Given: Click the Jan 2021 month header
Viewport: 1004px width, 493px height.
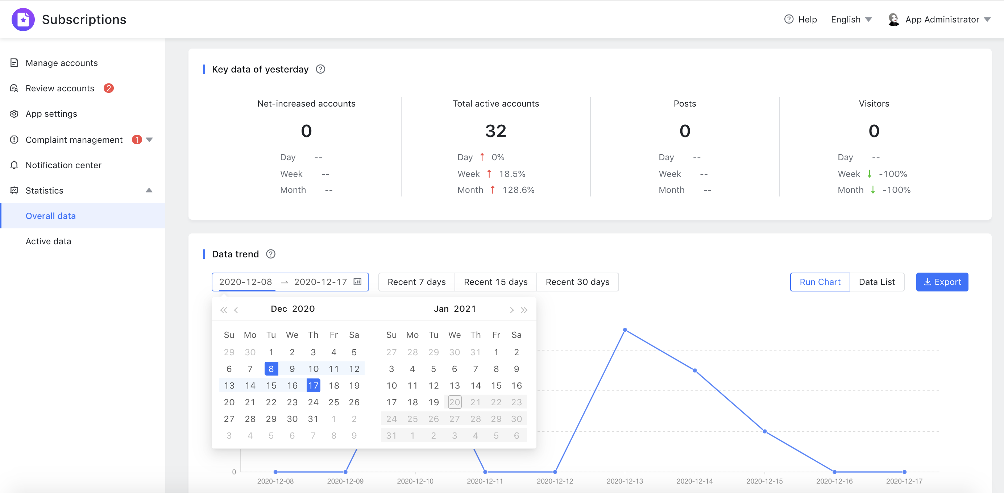Looking at the screenshot, I should pyautogui.click(x=455, y=308).
